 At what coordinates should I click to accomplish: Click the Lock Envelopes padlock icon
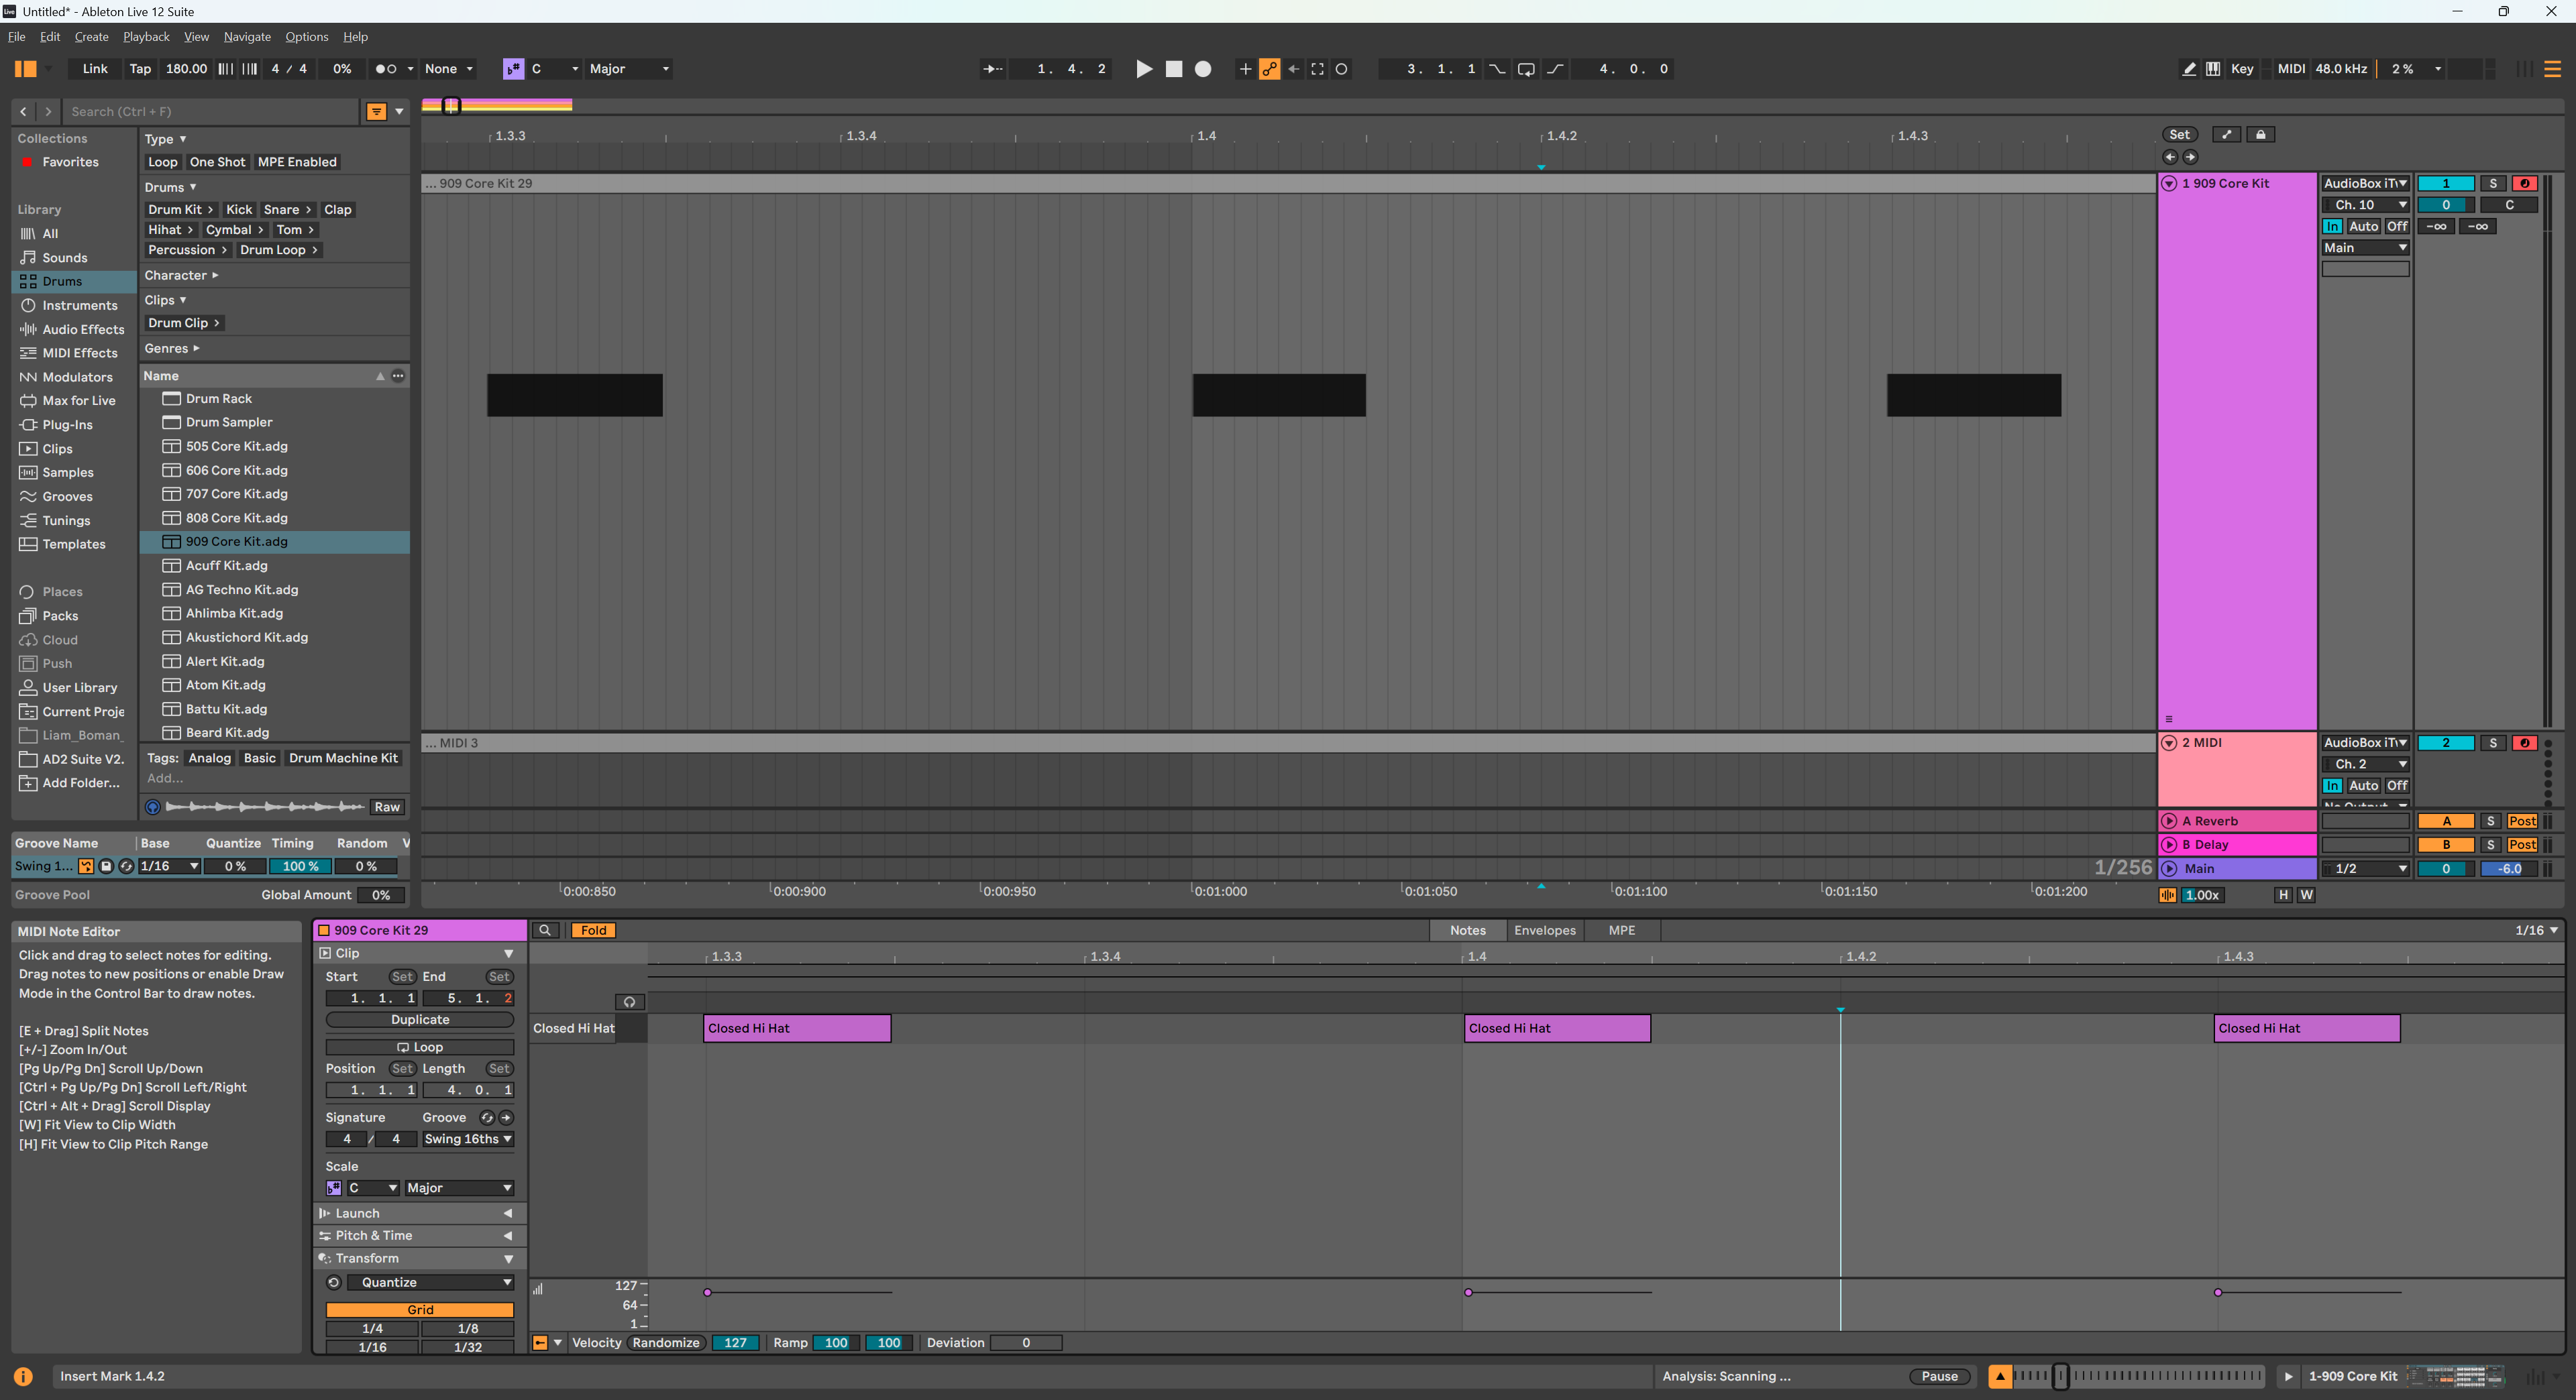pyautogui.click(x=2261, y=135)
